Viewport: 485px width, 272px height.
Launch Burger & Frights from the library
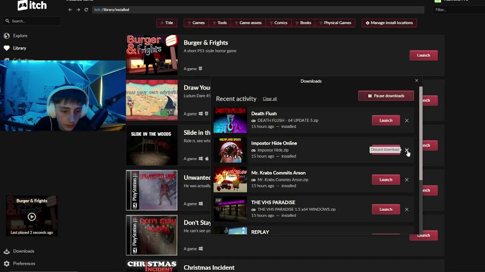tap(424, 55)
